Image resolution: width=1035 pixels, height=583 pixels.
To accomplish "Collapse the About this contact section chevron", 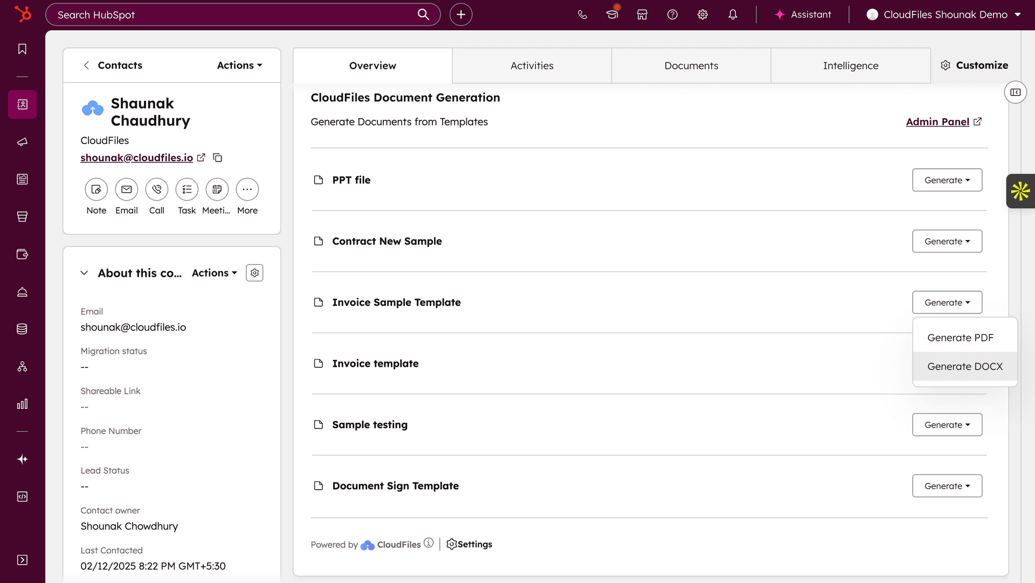I will click(x=84, y=273).
